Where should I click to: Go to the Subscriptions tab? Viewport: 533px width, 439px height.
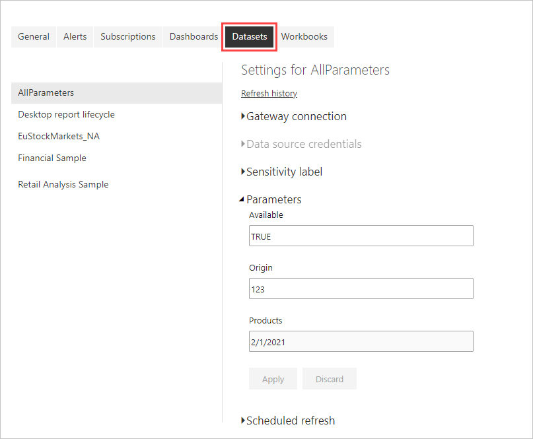pyautogui.click(x=128, y=37)
